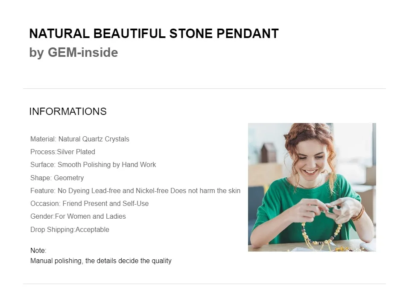Select the Material: Natural Quartz Crystals line
Image resolution: width=409 pixels, height=299 pixels.
coord(79,139)
